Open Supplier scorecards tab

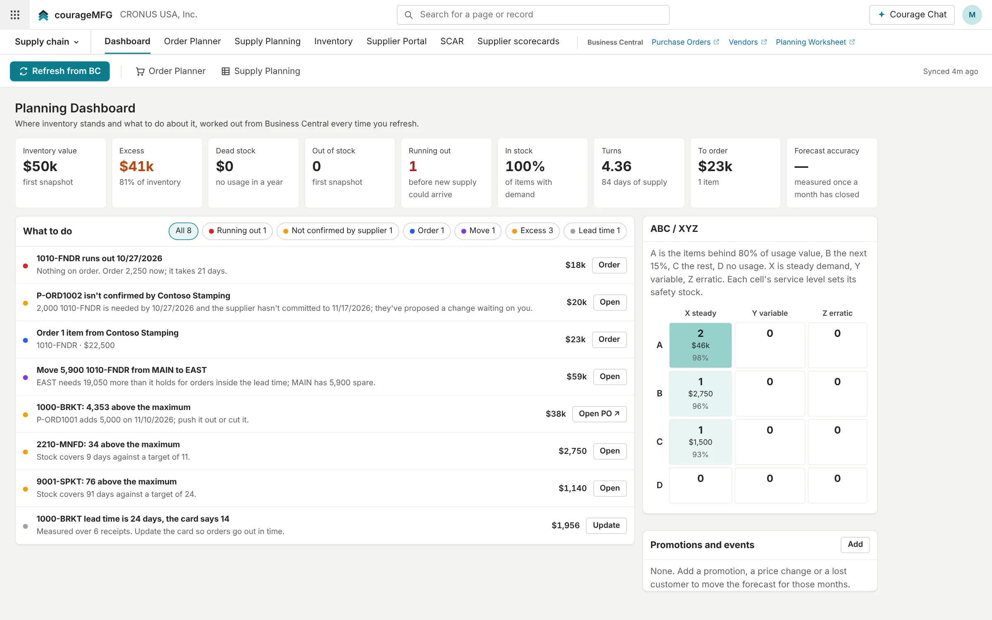tap(518, 41)
